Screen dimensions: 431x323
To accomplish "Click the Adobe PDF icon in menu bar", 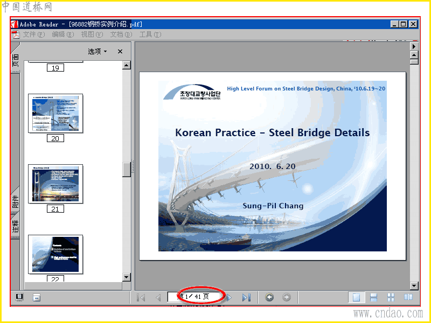I will pos(16,34).
